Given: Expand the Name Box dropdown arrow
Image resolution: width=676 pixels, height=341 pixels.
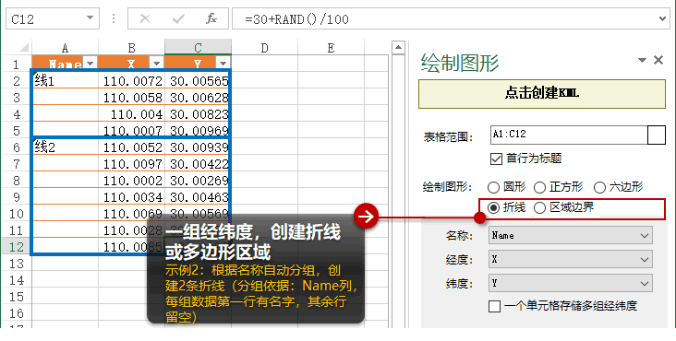Looking at the screenshot, I should tap(91, 18).
